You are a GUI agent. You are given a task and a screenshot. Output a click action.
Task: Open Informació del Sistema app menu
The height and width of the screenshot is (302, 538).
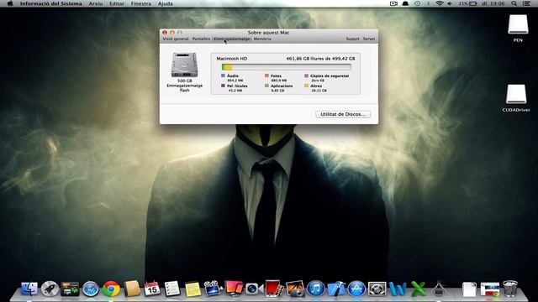[50, 3]
